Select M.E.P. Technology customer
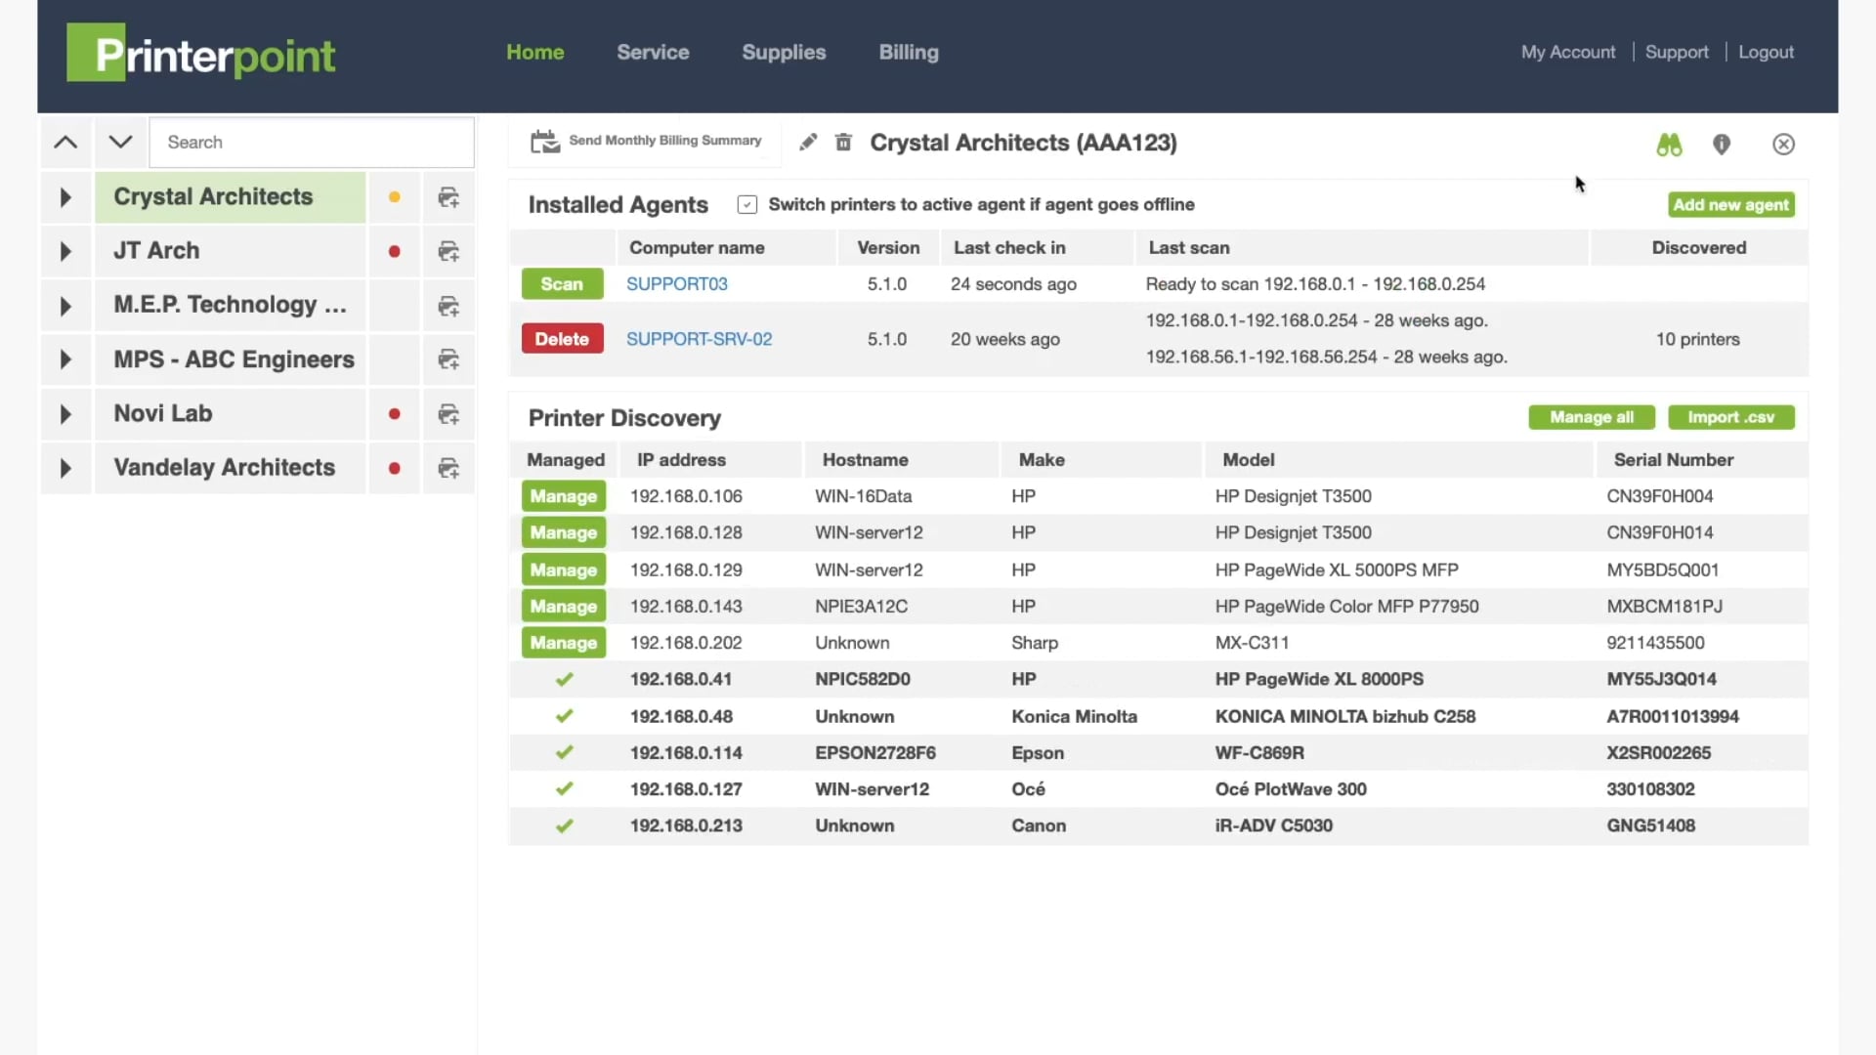Screen dimensions: 1876x1055 point(231,306)
